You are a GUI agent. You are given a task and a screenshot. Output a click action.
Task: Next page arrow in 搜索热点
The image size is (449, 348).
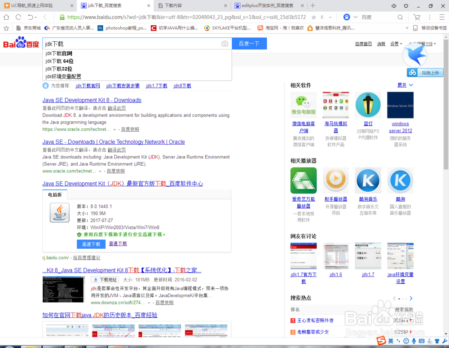click(411, 299)
